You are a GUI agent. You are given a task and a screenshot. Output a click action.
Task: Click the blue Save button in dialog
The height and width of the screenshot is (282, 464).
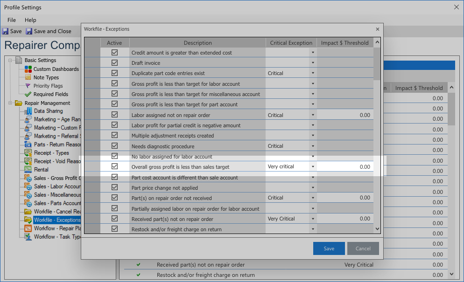point(329,248)
